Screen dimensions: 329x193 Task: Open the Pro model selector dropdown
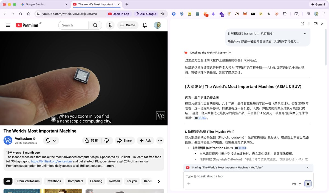[296, 184]
